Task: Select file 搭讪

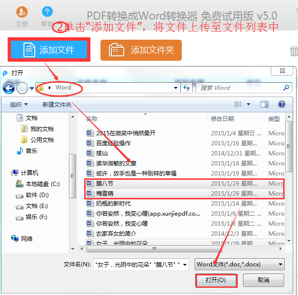Action: (x=102, y=153)
